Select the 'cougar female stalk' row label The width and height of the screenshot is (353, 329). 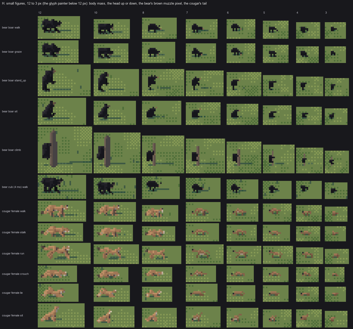pyautogui.click(x=14, y=232)
